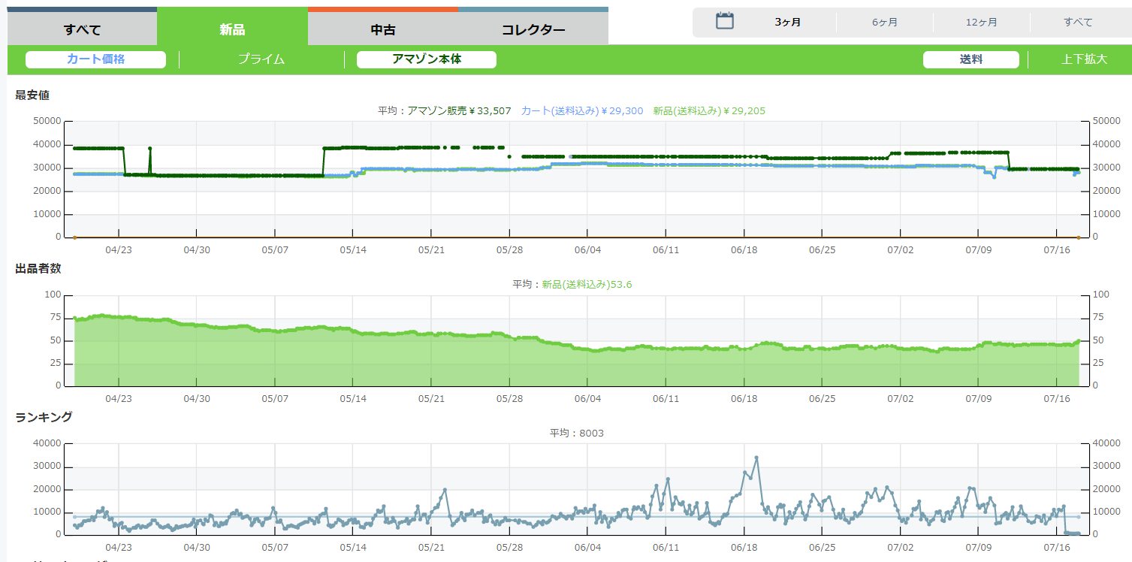This screenshot has height=562, width=1132.
Task: Show the full period with すべて range
Action: [1078, 23]
